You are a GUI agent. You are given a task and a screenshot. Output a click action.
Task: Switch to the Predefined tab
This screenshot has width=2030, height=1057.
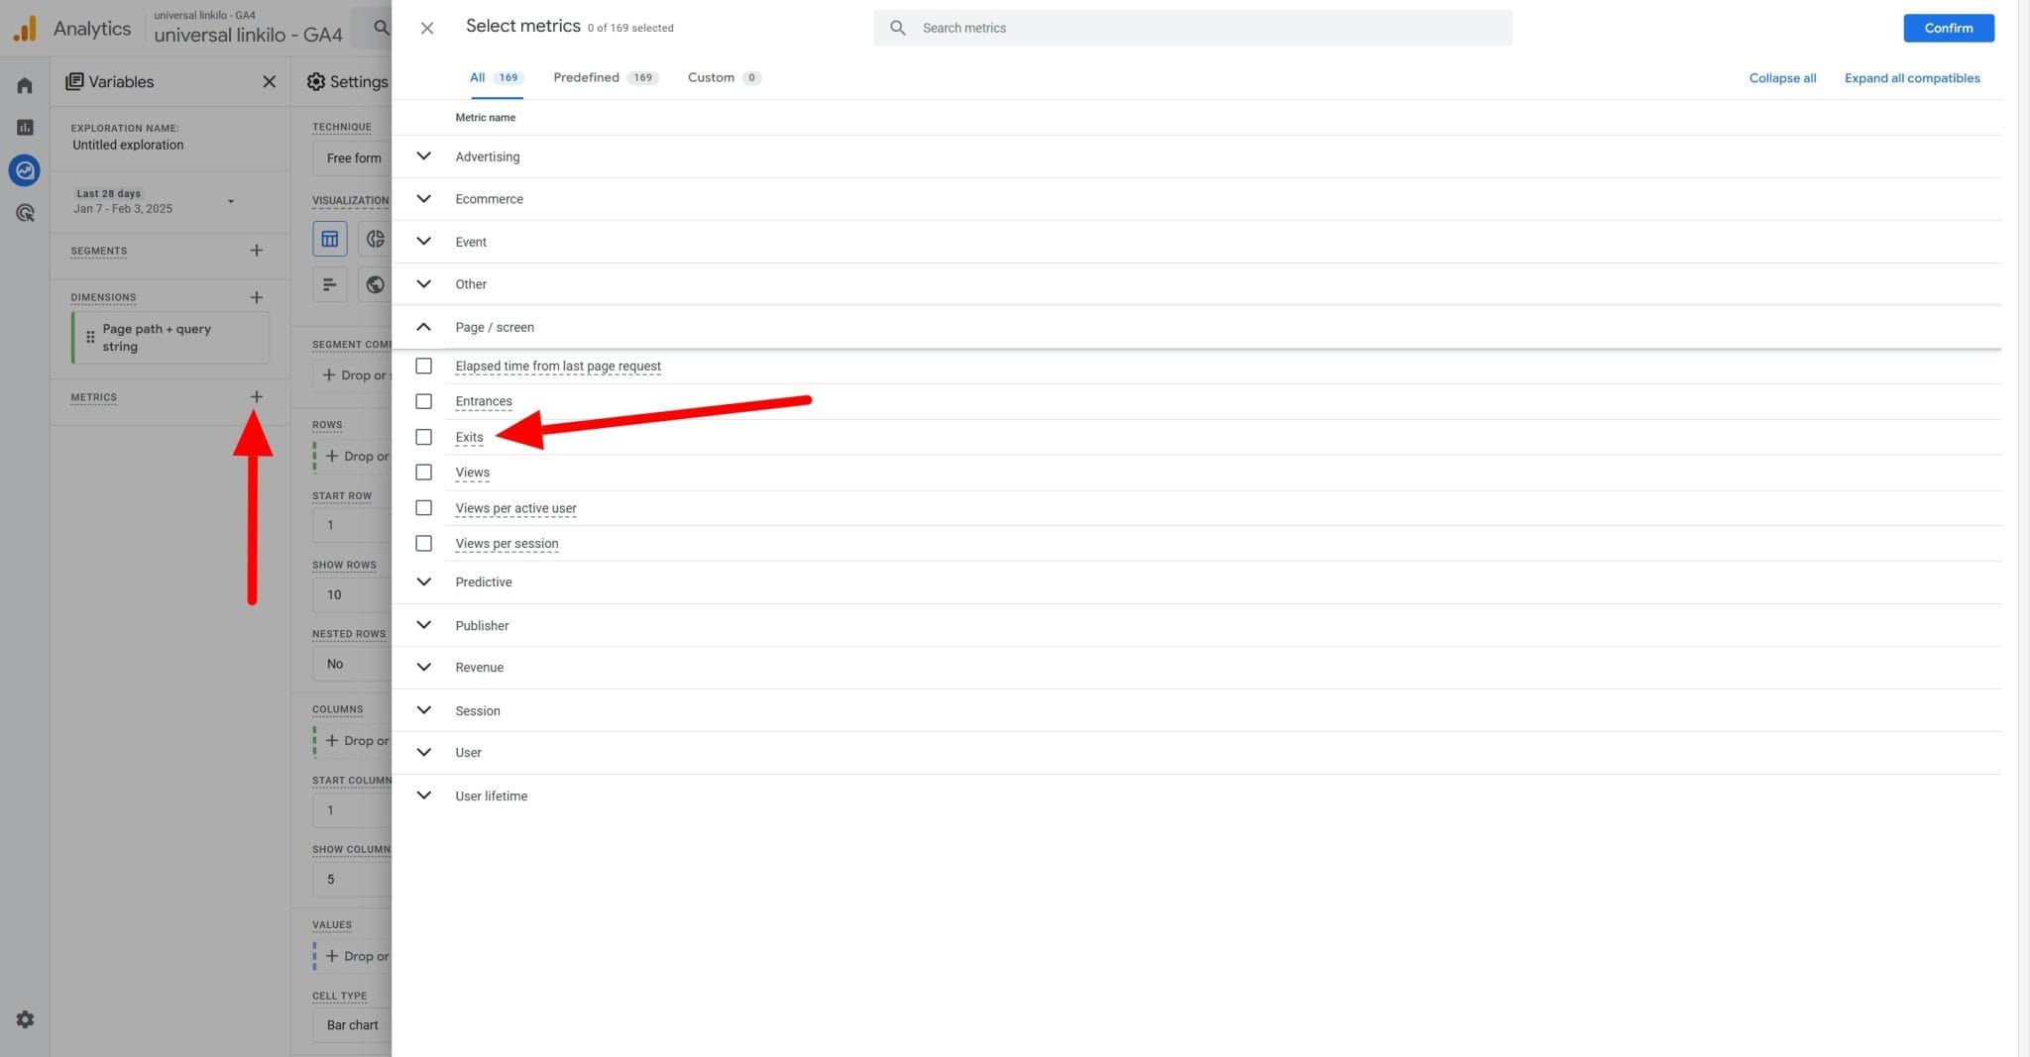tap(586, 76)
